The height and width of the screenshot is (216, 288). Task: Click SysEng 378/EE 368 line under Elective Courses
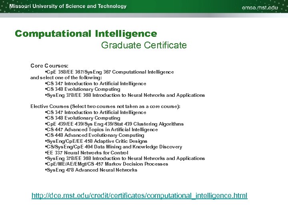(x=125, y=158)
